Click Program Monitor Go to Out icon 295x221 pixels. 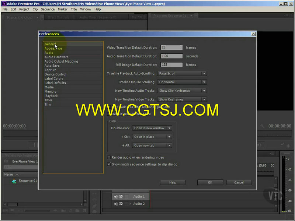point(260,145)
